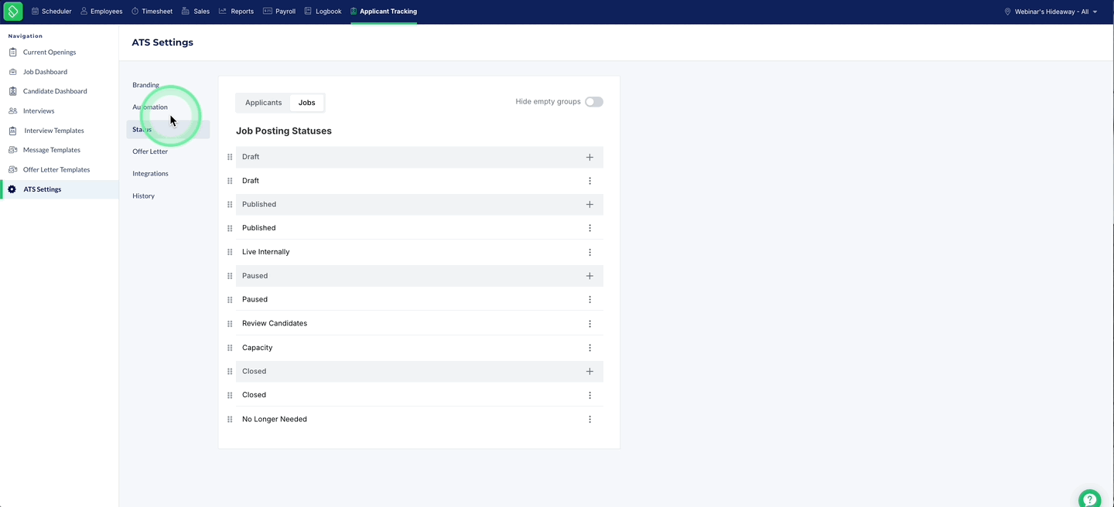
Task: Click the Job Posting Statuses heading
Action: tap(284, 131)
